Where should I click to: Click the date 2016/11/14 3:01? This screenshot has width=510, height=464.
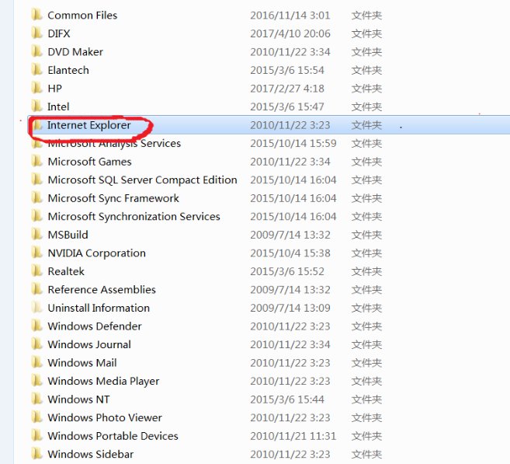pos(290,16)
